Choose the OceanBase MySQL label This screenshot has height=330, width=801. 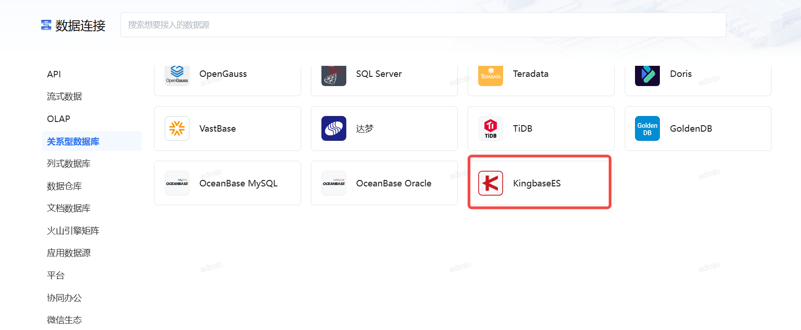click(238, 183)
